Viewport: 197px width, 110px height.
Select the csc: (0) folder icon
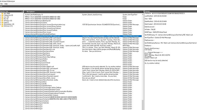coord(2,17)
